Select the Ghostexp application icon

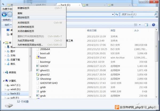(38, 79)
